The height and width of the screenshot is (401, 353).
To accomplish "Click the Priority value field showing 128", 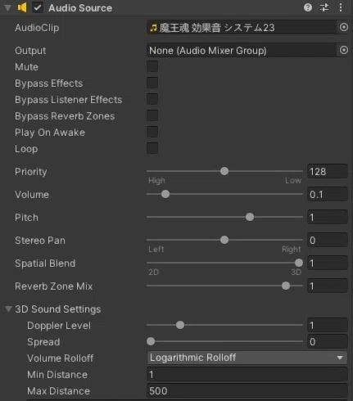I will coord(328,172).
